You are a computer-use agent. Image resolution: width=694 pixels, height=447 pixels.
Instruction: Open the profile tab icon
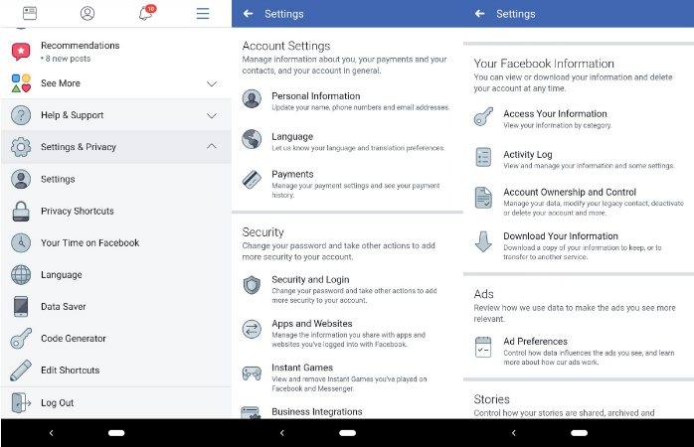87,13
